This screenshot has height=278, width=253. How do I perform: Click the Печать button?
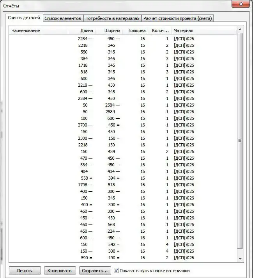coord(24,271)
